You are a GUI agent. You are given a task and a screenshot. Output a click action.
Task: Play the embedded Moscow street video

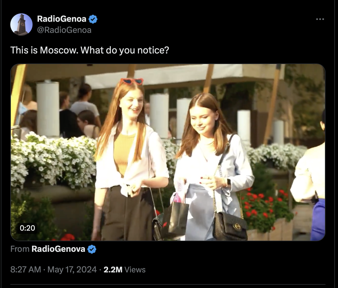pos(168,152)
